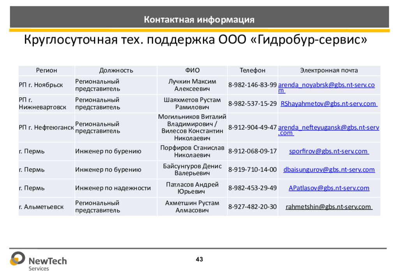Open the APatlasov@gbs.nt-serv.com email link
This screenshot has width=399, height=276.
point(329,188)
